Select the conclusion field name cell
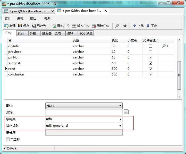Screen dimensions: 186x154 pyautogui.click(x=40, y=74)
